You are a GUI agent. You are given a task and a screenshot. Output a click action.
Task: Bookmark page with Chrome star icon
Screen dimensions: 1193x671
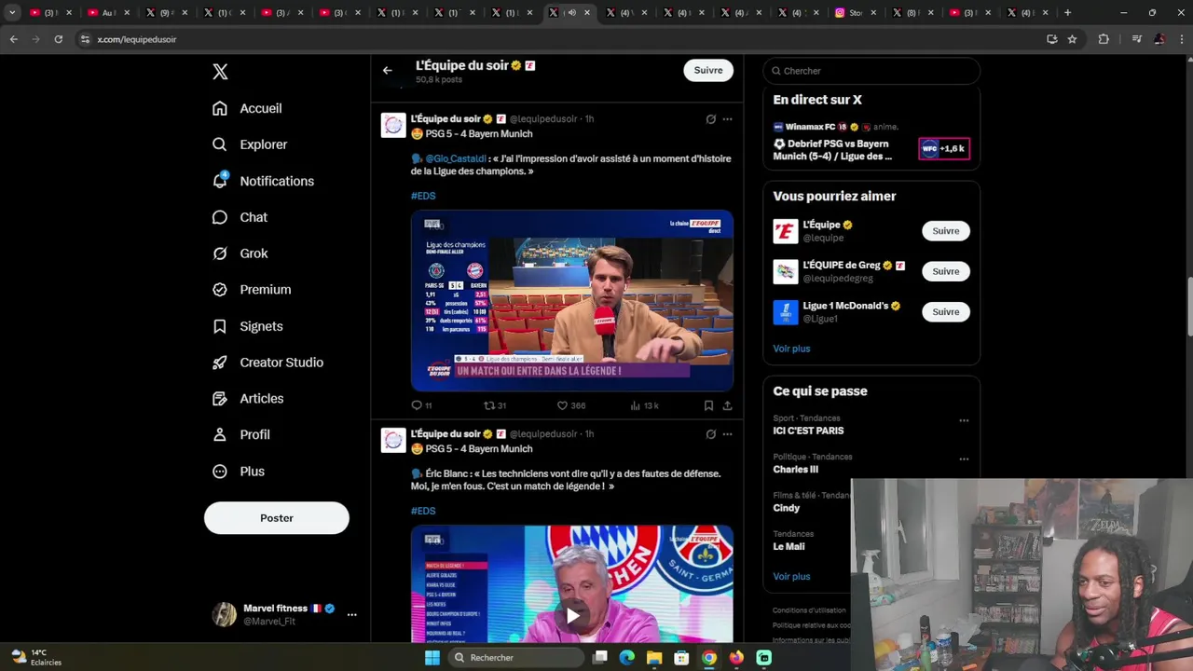pyautogui.click(x=1072, y=39)
